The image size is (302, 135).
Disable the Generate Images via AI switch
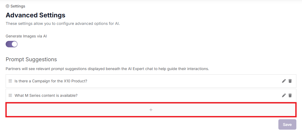[x=12, y=44]
